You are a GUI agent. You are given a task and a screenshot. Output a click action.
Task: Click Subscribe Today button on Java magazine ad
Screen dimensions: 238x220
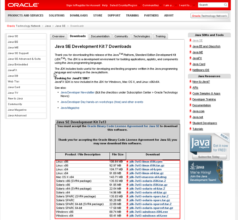point(209,157)
